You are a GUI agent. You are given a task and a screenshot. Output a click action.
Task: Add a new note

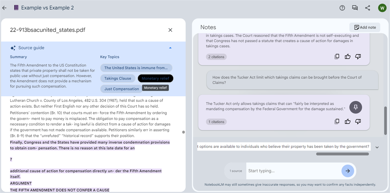pyautogui.click(x=365, y=27)
